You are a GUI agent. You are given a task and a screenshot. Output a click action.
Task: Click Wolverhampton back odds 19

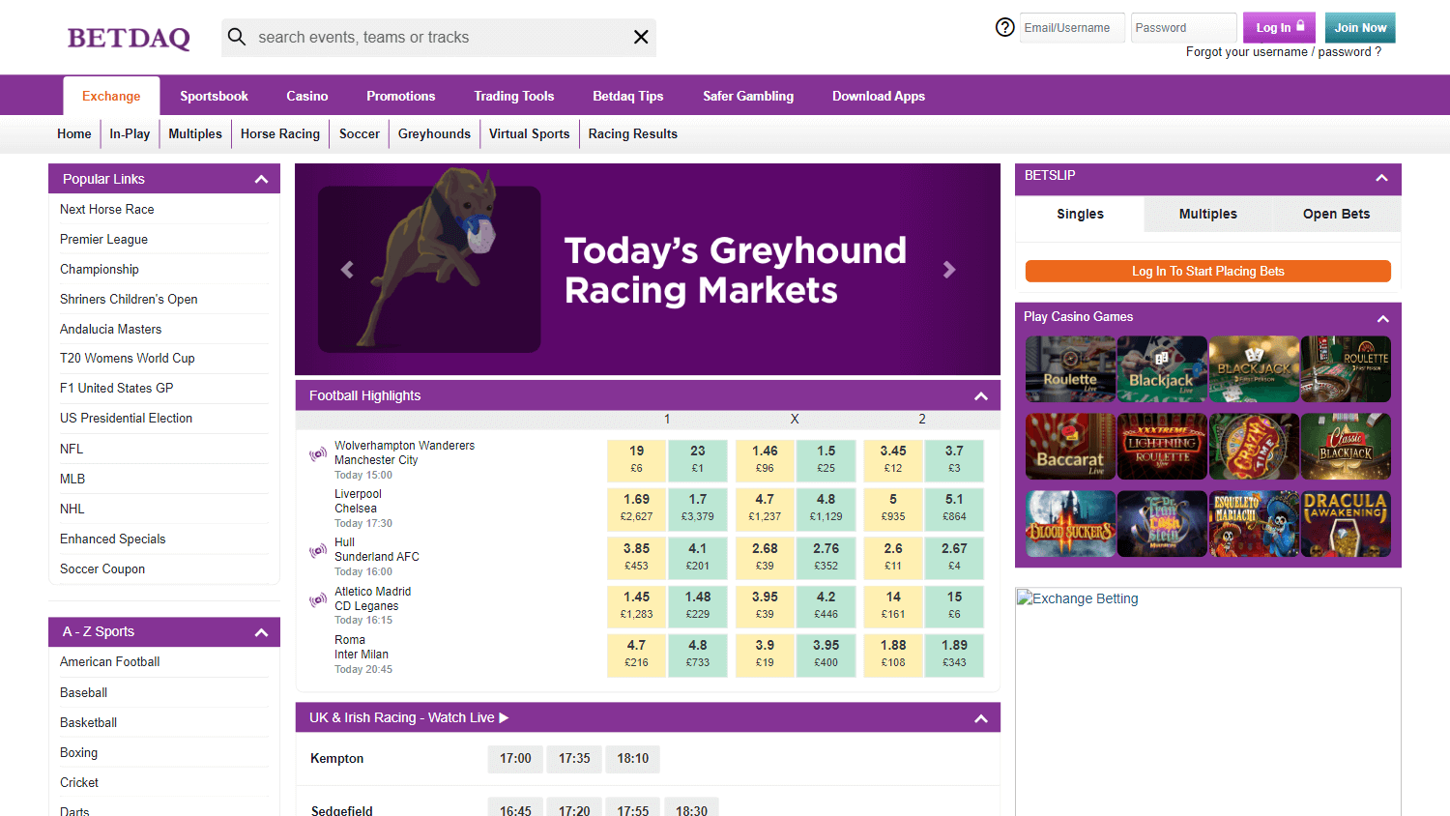637,459
